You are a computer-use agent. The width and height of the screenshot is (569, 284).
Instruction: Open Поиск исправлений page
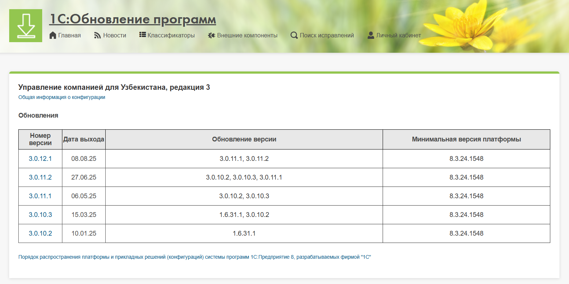[327, 36]
